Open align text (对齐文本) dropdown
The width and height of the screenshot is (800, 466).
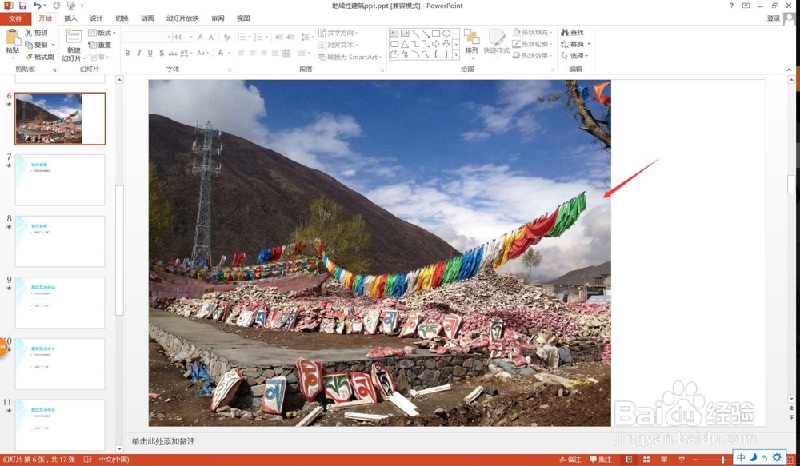click(338, 45)
